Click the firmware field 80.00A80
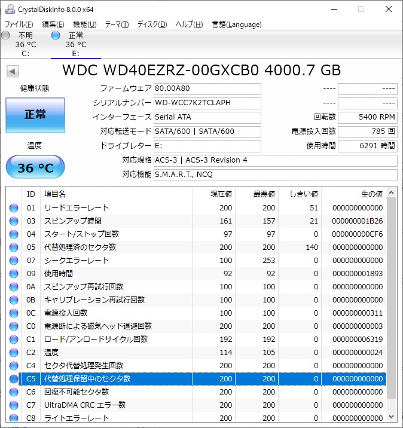 click(207, 88)
